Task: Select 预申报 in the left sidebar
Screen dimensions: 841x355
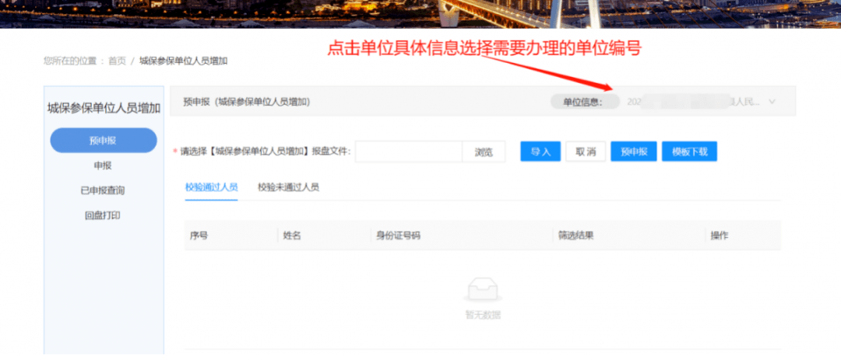Action: tap(103, 141)
